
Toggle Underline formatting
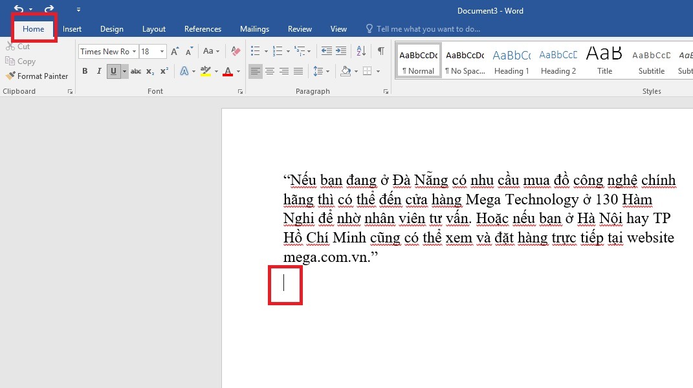[x=114, y=71]
